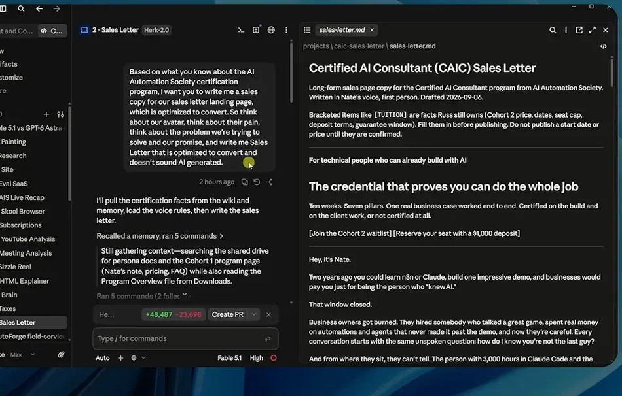622x396 pixels.
Task: Go back with the left arrow
Action: coord(39,8)
